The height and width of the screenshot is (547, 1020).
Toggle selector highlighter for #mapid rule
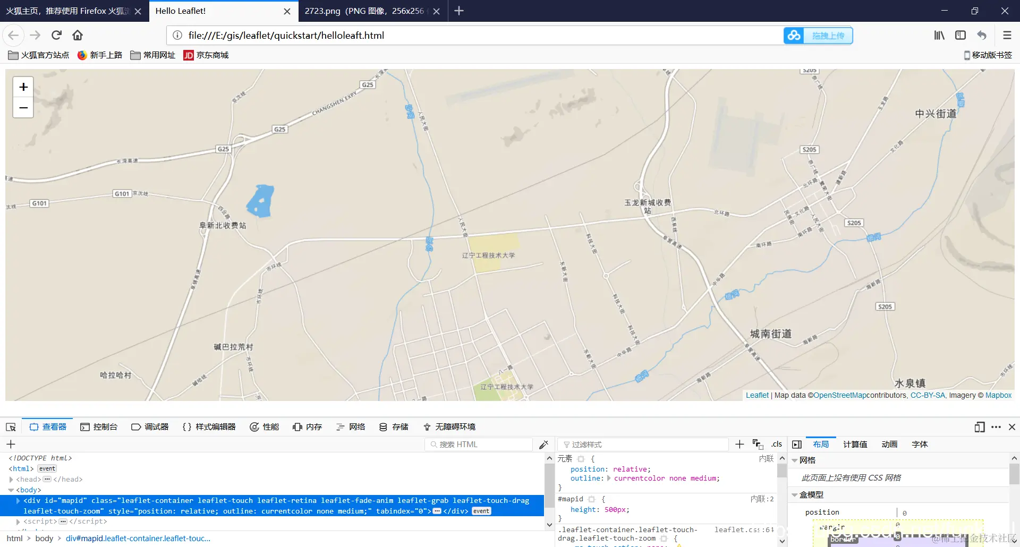591,499
